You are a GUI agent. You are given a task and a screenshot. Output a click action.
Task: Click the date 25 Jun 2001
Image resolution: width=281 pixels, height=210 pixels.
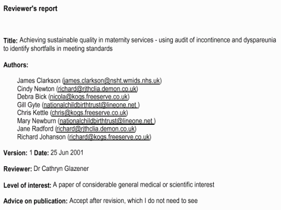(67, 153)
